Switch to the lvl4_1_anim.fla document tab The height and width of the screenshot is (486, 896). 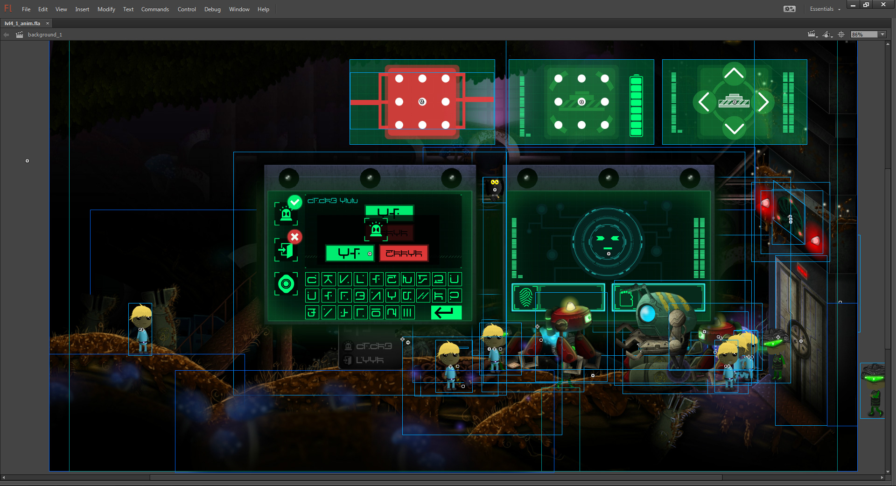click(x=22, y=23)
